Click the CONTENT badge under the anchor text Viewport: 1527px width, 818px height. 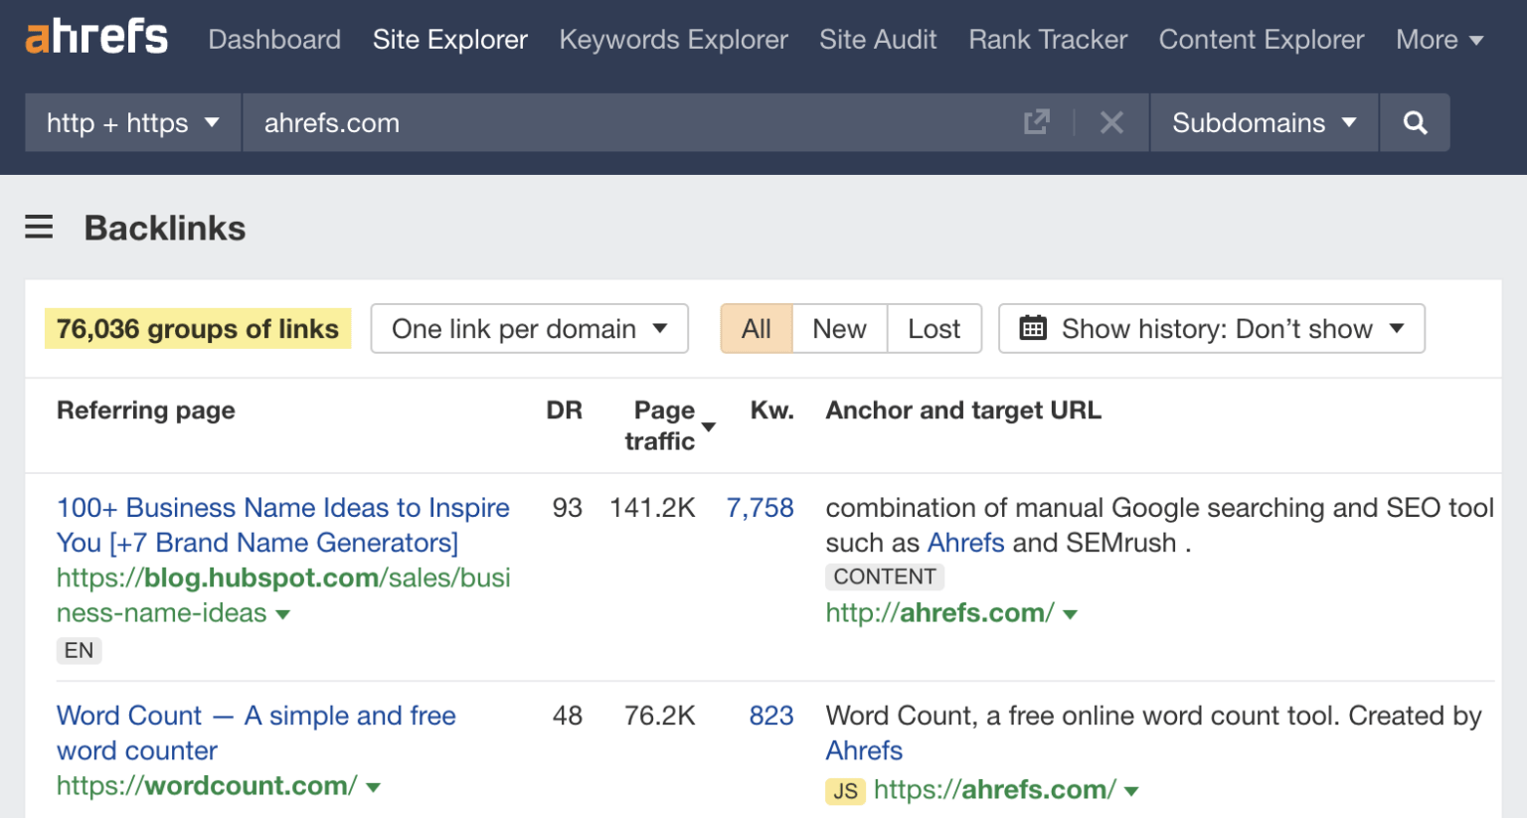click(884, 576)
